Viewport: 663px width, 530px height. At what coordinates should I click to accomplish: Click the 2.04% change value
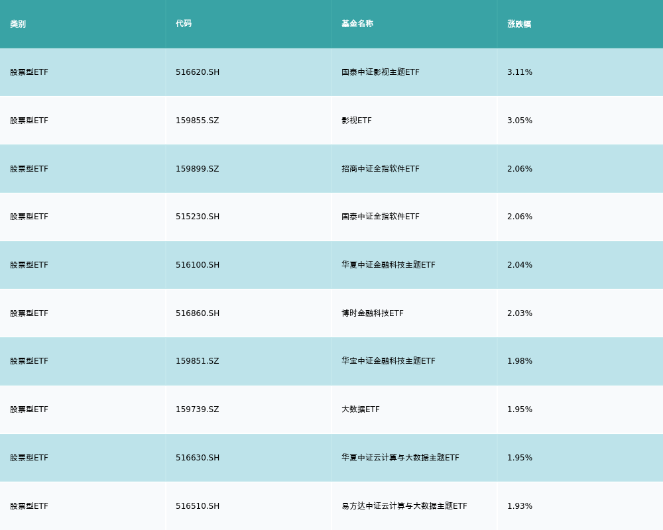coord(520,265)
